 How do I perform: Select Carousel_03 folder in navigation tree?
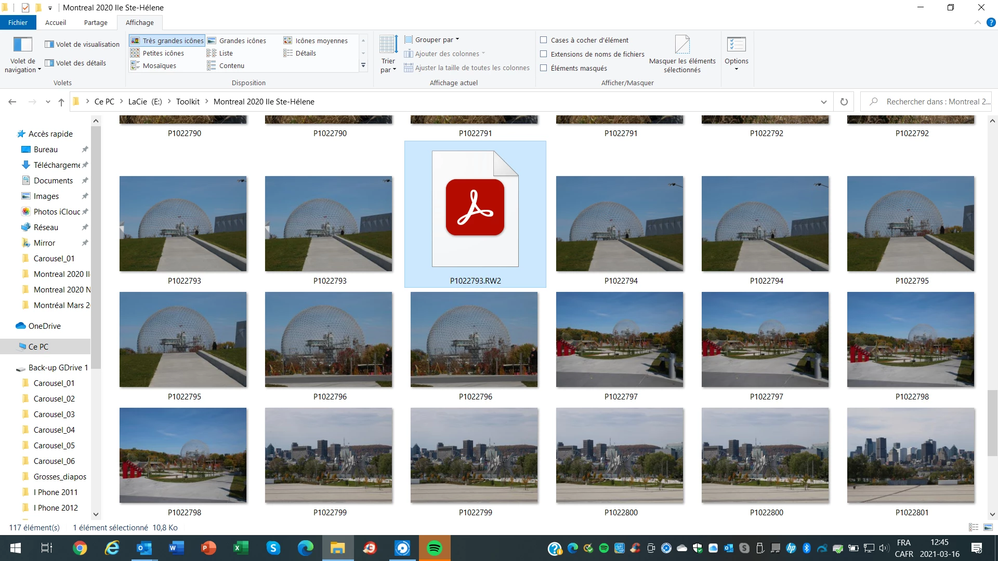(x=54, y=414)
